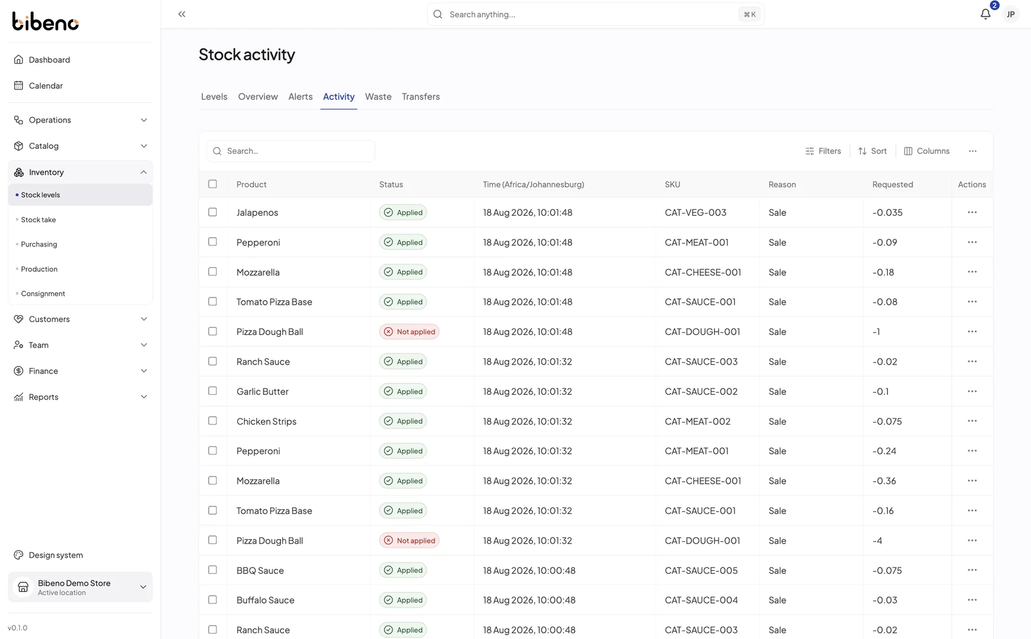Click the Sort arrows icon

pos(862,151)
